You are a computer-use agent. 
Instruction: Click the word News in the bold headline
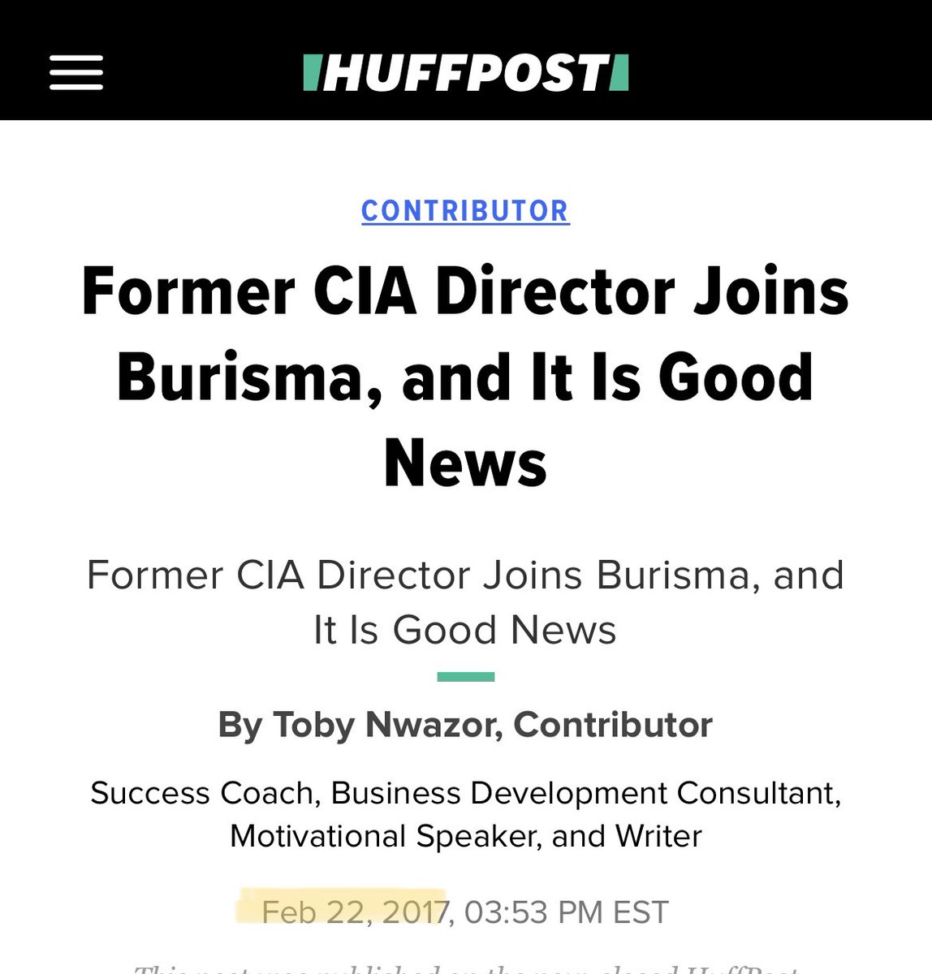click(465, 463)
